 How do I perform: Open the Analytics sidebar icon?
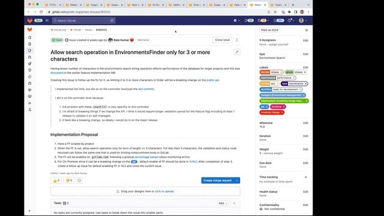[x=29, y=103]
